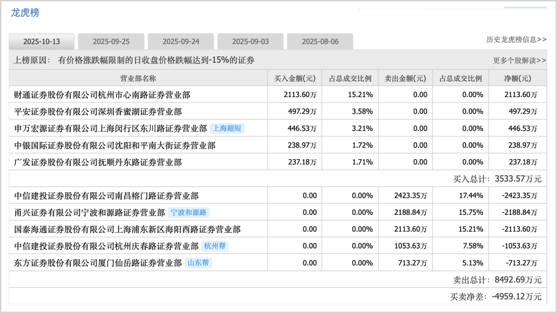Select the 宁波和源路 tag

coord(189,213)
